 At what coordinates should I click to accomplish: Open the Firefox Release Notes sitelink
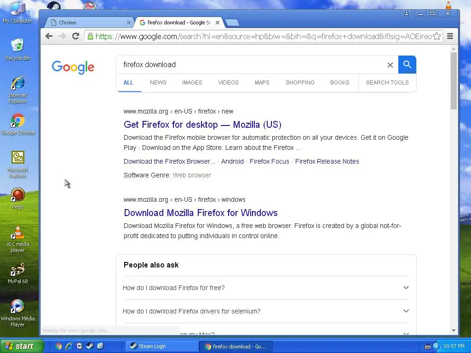pos(327,161)
